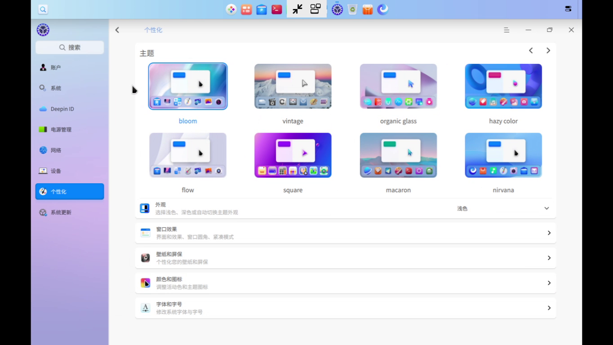Open 设备 settings in the sidebar

(x=56, y=171)
